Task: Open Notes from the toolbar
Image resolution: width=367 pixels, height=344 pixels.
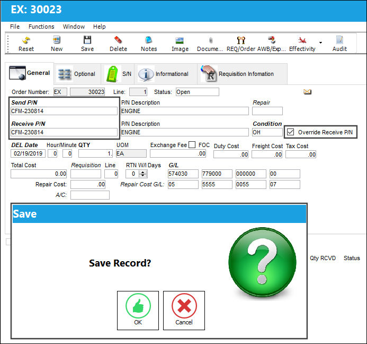Action: coord(149,40)
